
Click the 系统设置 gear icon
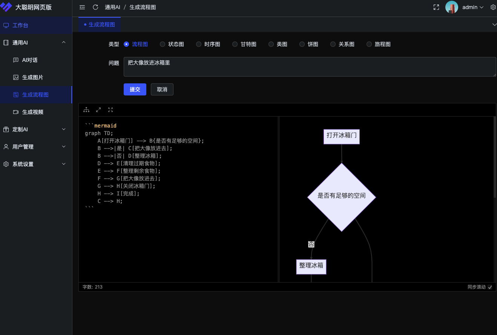pos(6,164)
